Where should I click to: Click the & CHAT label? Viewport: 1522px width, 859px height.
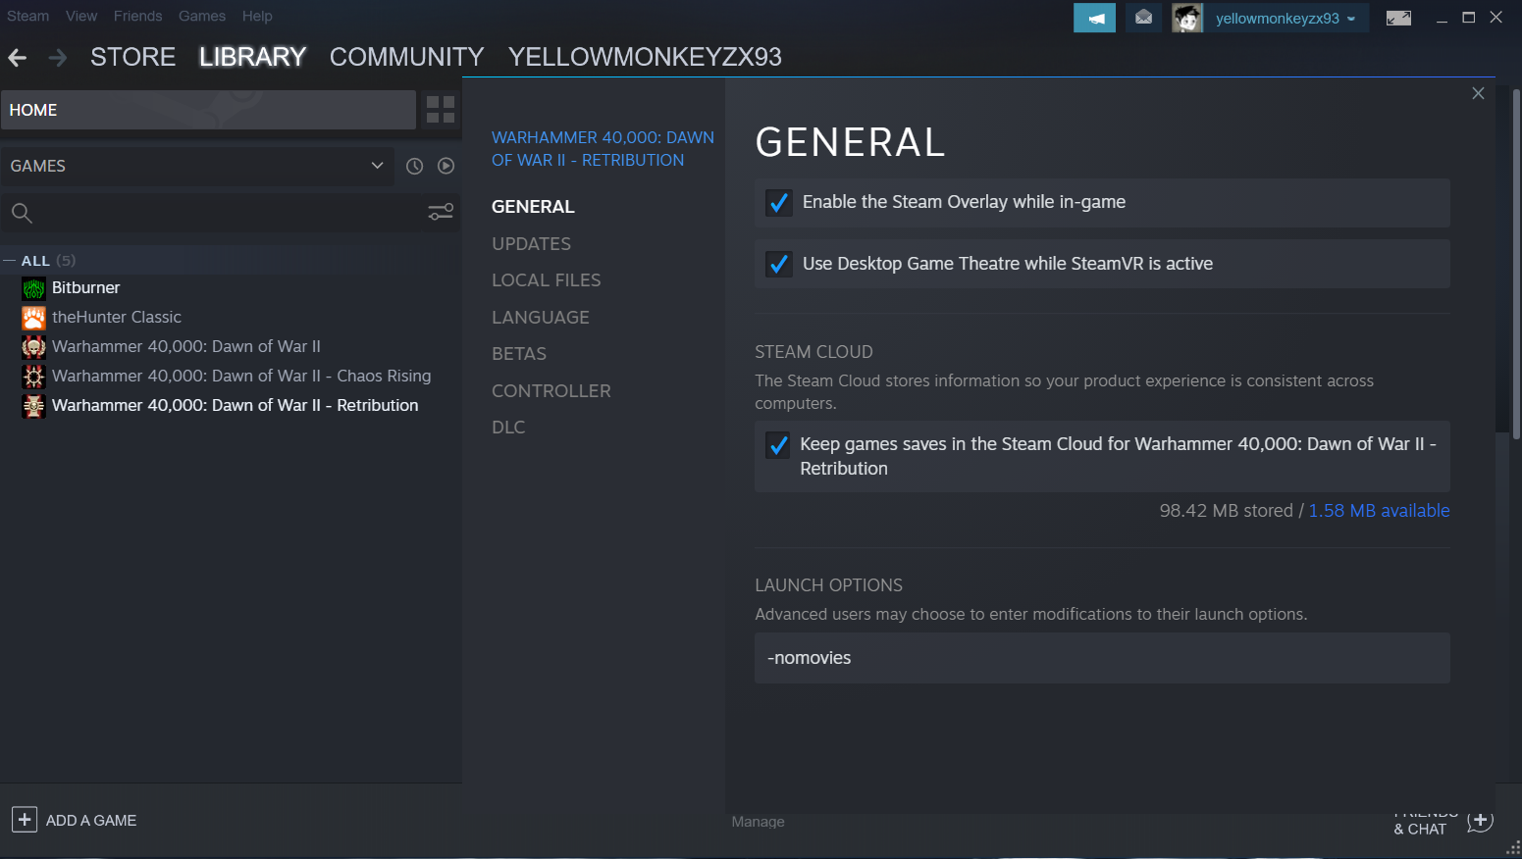(1420, 830)
